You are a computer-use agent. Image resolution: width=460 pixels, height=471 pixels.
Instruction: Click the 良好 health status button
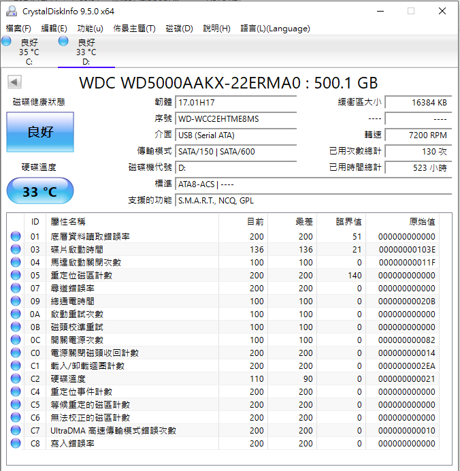click(40, 132)
